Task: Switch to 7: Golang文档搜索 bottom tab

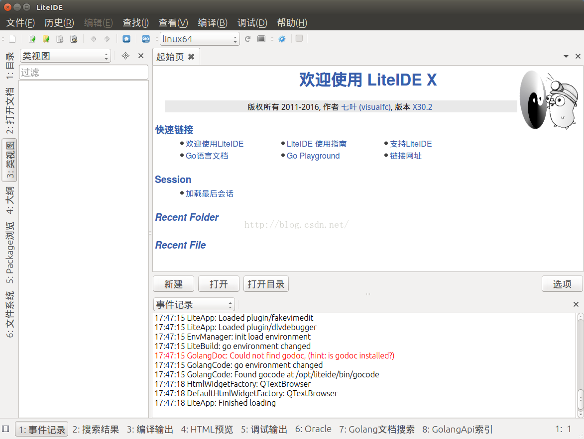Action: tap(377, 430)
